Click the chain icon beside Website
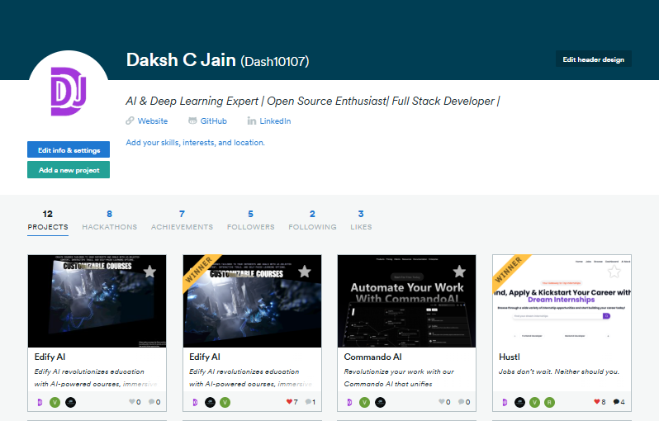659x421 pixels. pyautogui.click(x=130, y=121)
